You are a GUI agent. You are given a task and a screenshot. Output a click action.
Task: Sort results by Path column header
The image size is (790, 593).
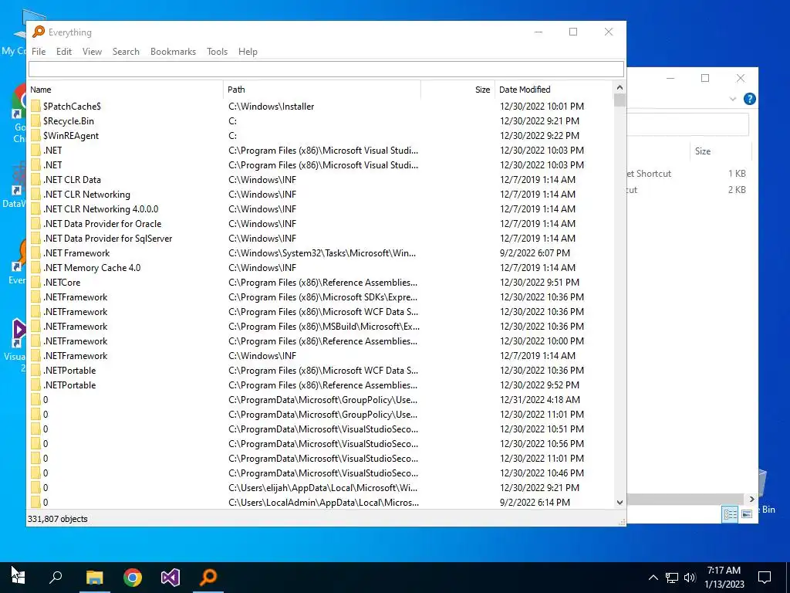[x=322, y=90]
